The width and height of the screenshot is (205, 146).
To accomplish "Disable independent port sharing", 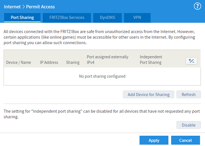I will tap(189, 125).
